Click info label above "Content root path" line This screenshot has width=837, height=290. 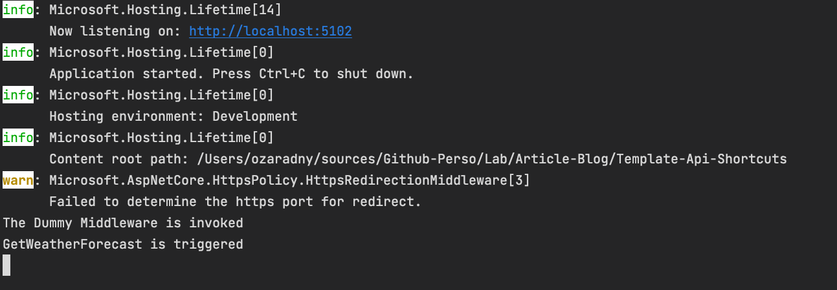tap(17, 138)
